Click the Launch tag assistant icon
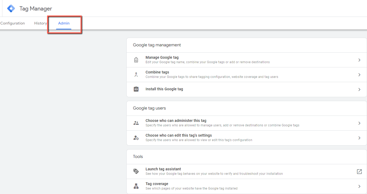The height and width of the screenshot is (194, 367). pyautogui.click(x=136, y=171)
